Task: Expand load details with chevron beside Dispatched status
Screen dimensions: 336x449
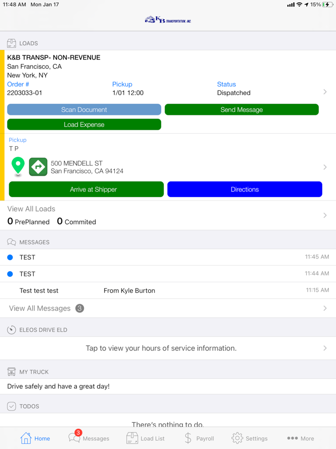Action: (324, 91)
